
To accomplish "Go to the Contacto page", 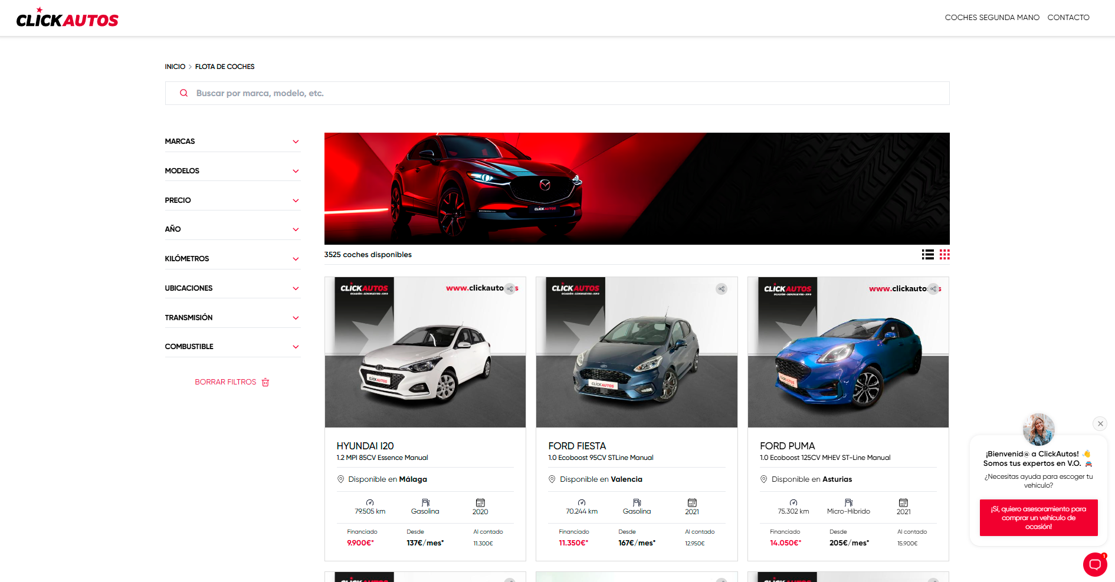I will point(1068,18).
